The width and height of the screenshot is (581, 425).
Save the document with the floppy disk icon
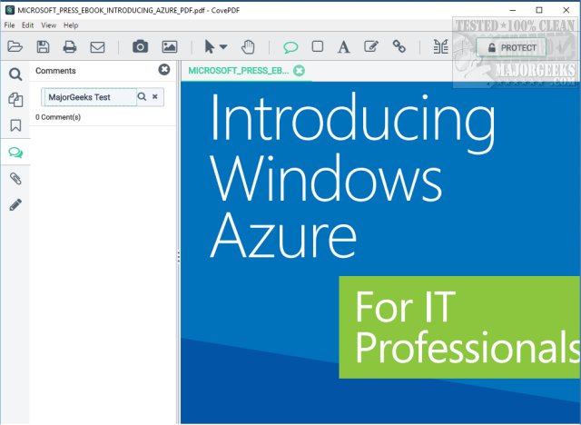[x=43, y=47]
